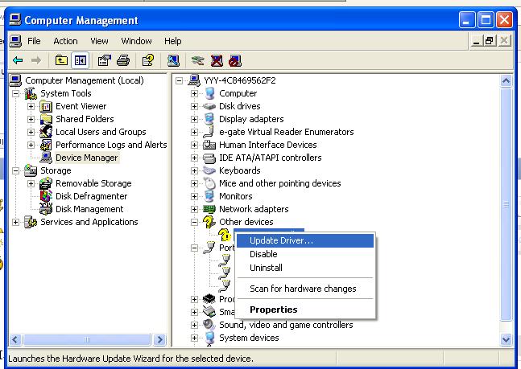Select Device Manager in the left tree
521x369 pixels.
(87, 158)
